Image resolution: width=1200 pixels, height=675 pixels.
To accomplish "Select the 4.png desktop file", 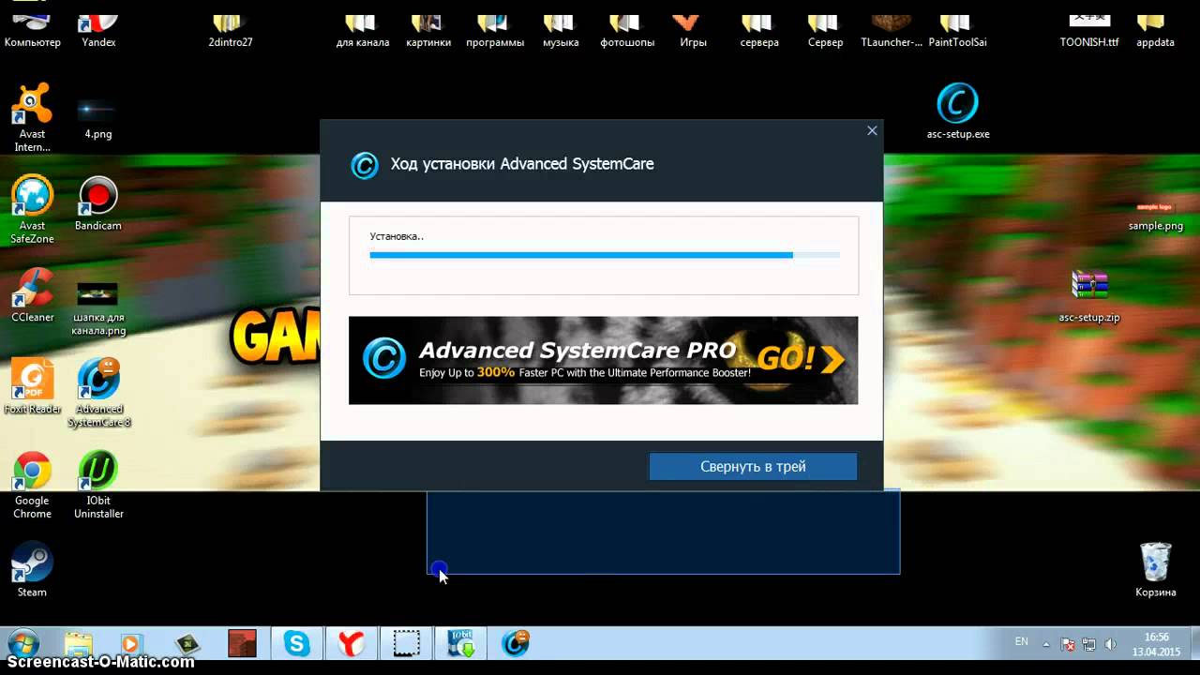I will tap(97, 117).
